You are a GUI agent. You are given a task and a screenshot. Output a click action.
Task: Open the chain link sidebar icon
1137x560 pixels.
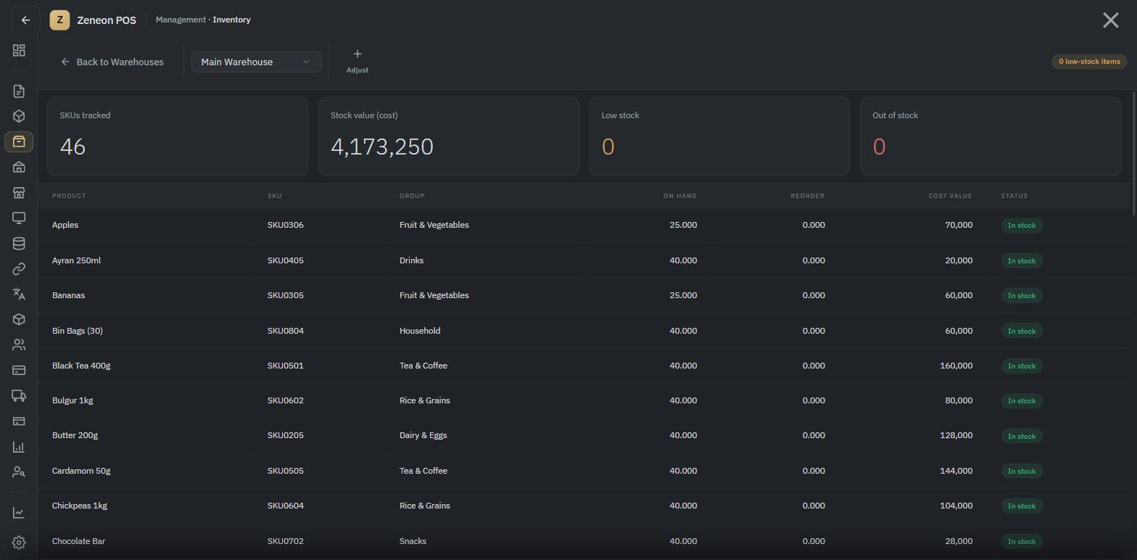[x=19, y=268]
